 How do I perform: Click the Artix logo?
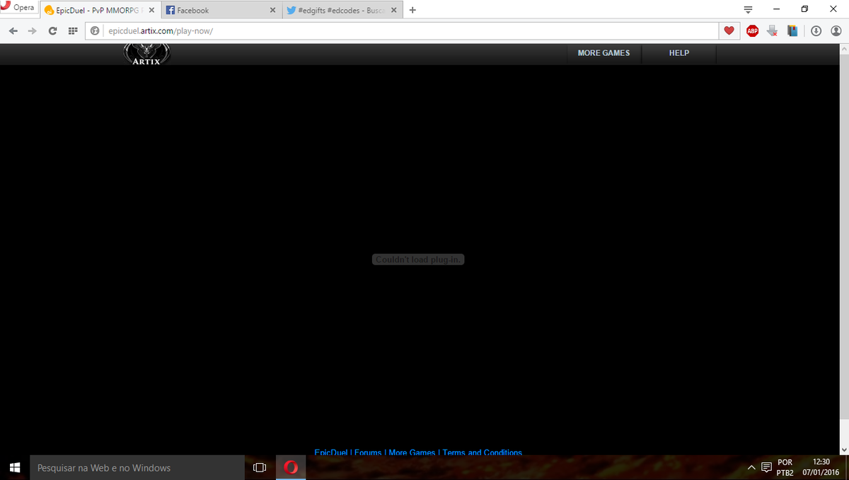pyautogui.click(x=146, y=55)
